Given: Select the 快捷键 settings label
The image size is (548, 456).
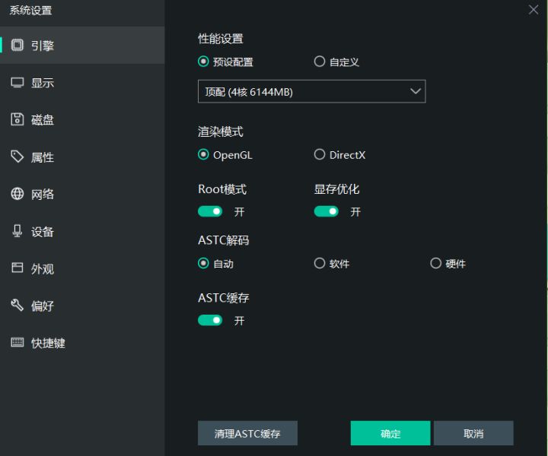Looking at the screenshot, I should 48,343.
